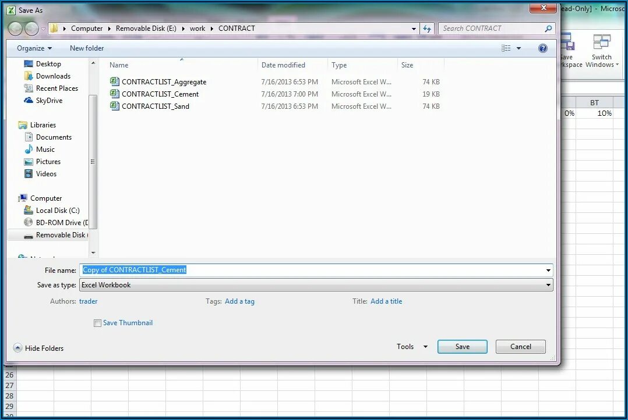
Task: Click the Desktop icon in navigation pane
Action: 29,64
